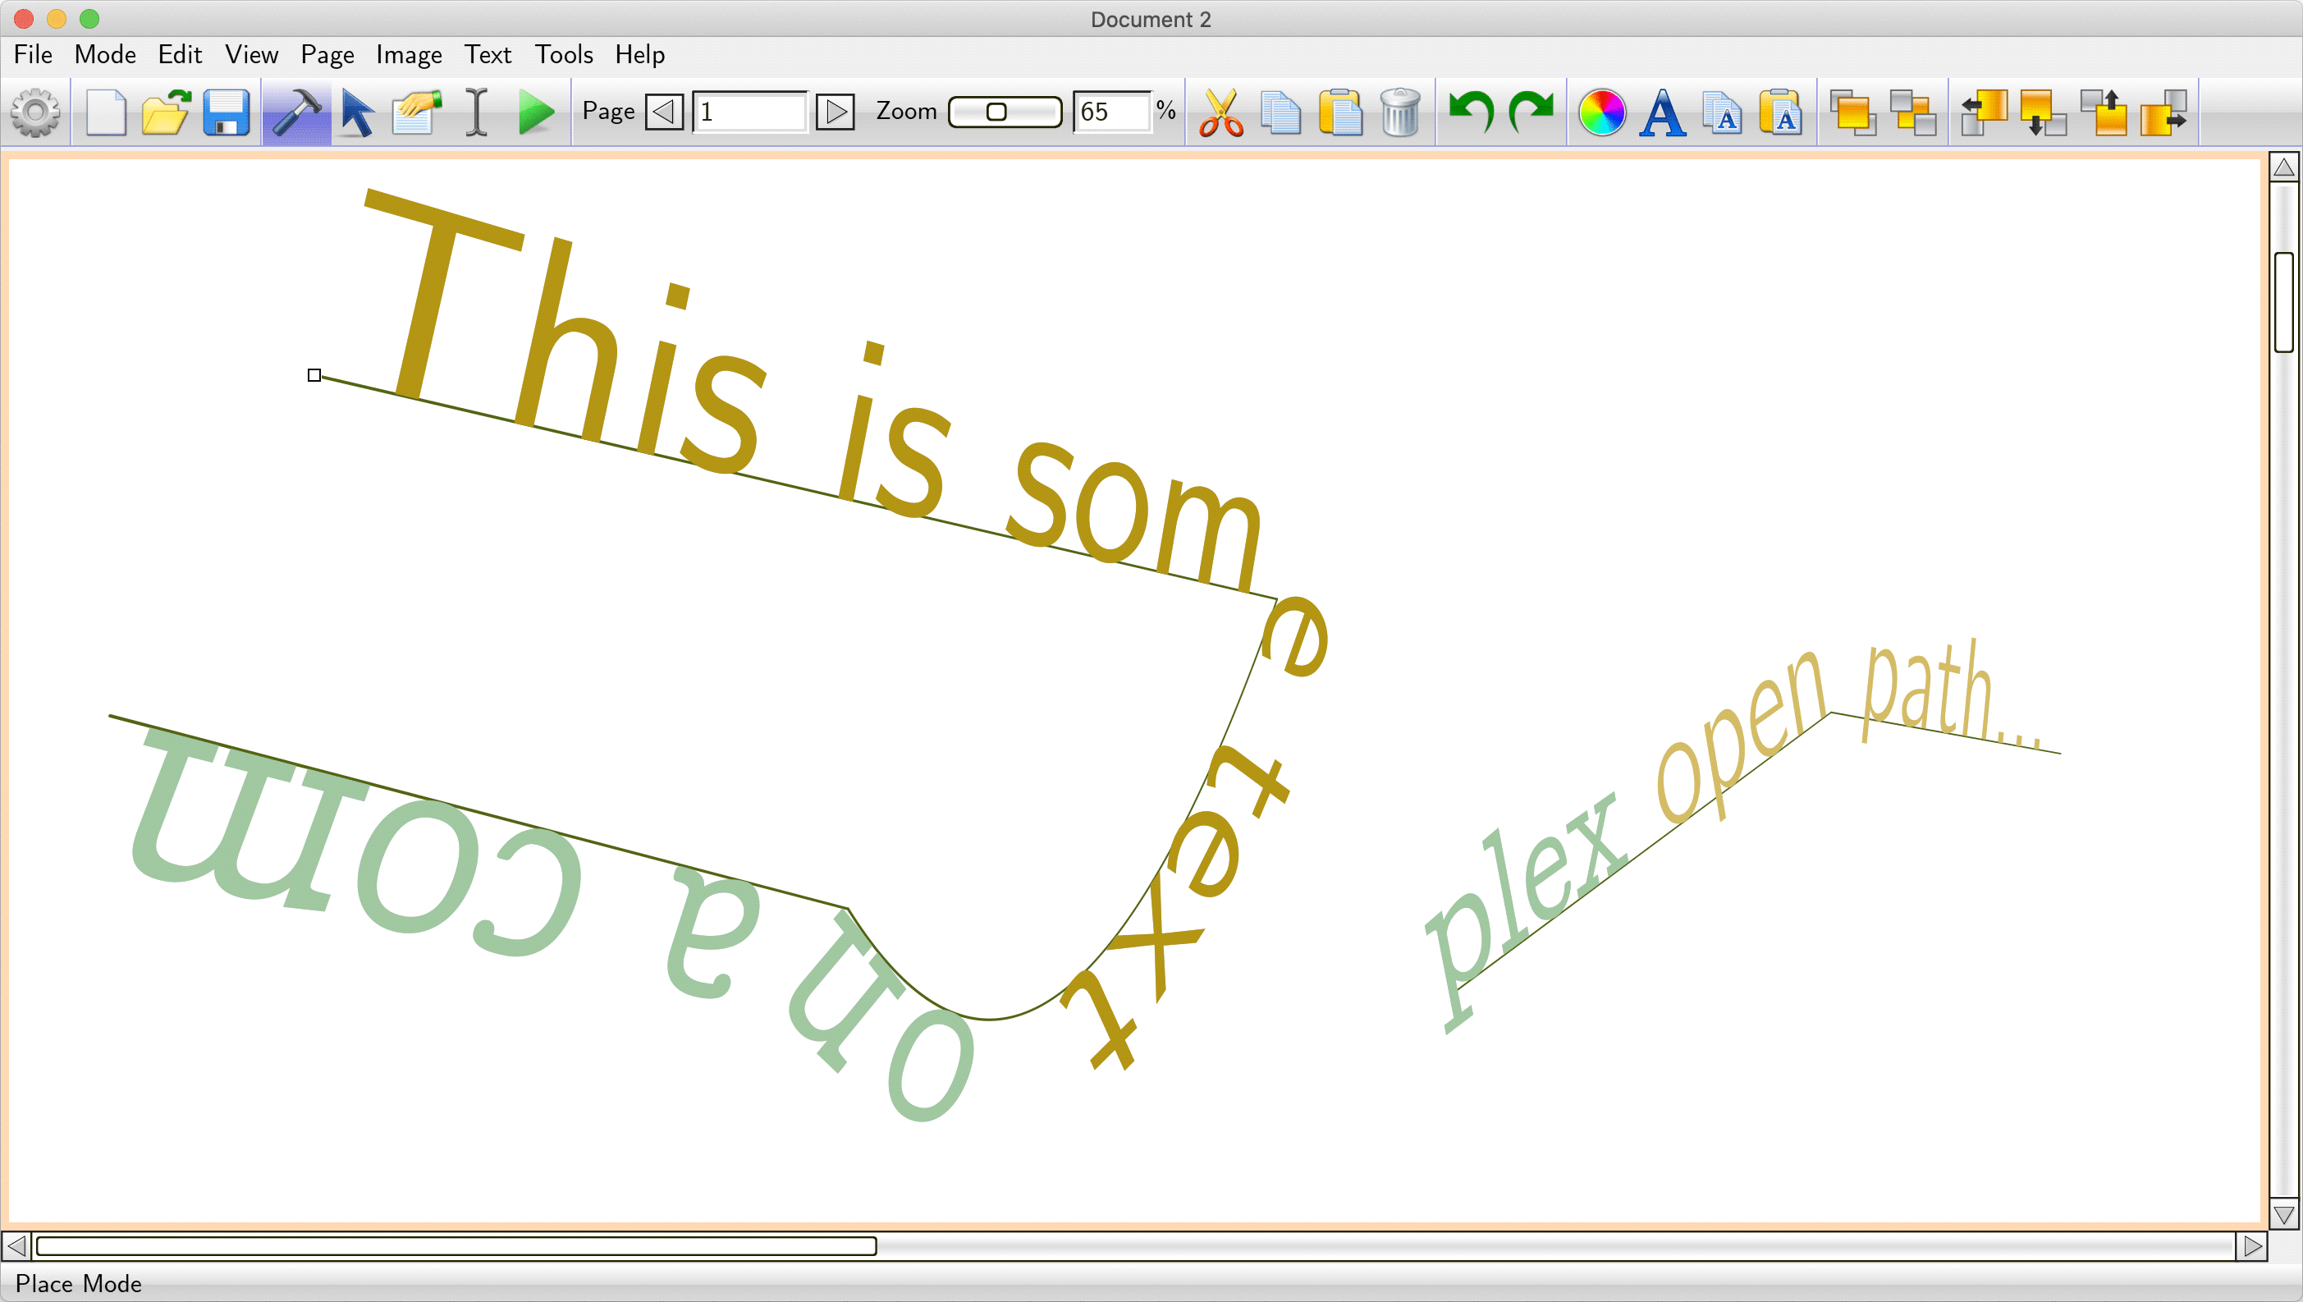Delete with trash can icon
Screen dimensions: 2303x1302
point(1401,112)
